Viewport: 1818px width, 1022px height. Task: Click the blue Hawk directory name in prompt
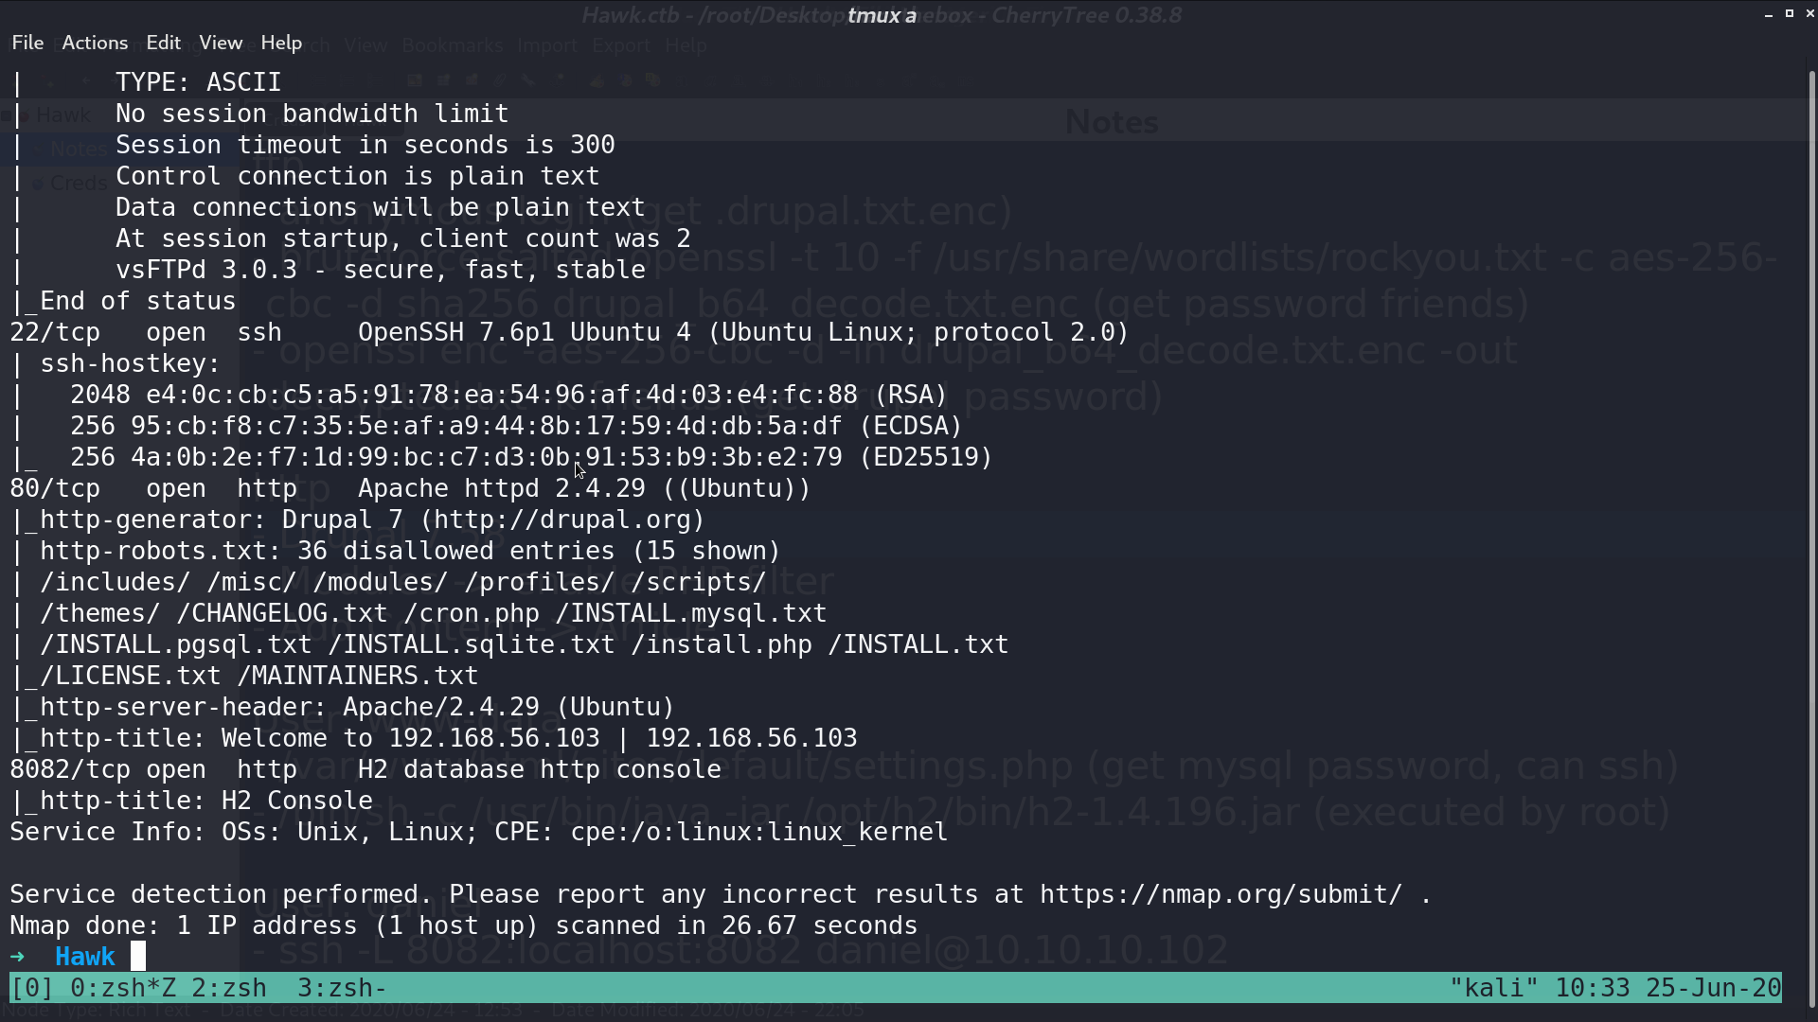coord(85,957)
